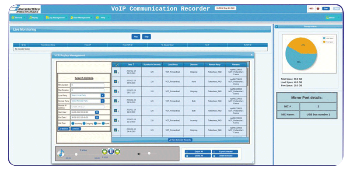This screenshot has width=350, height=171.
Task: Go to previous recording with green left arrow
Action: [x=105, y=152]
